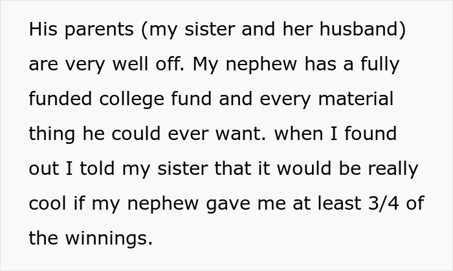Click the word "found" ending fourth line

370,134
